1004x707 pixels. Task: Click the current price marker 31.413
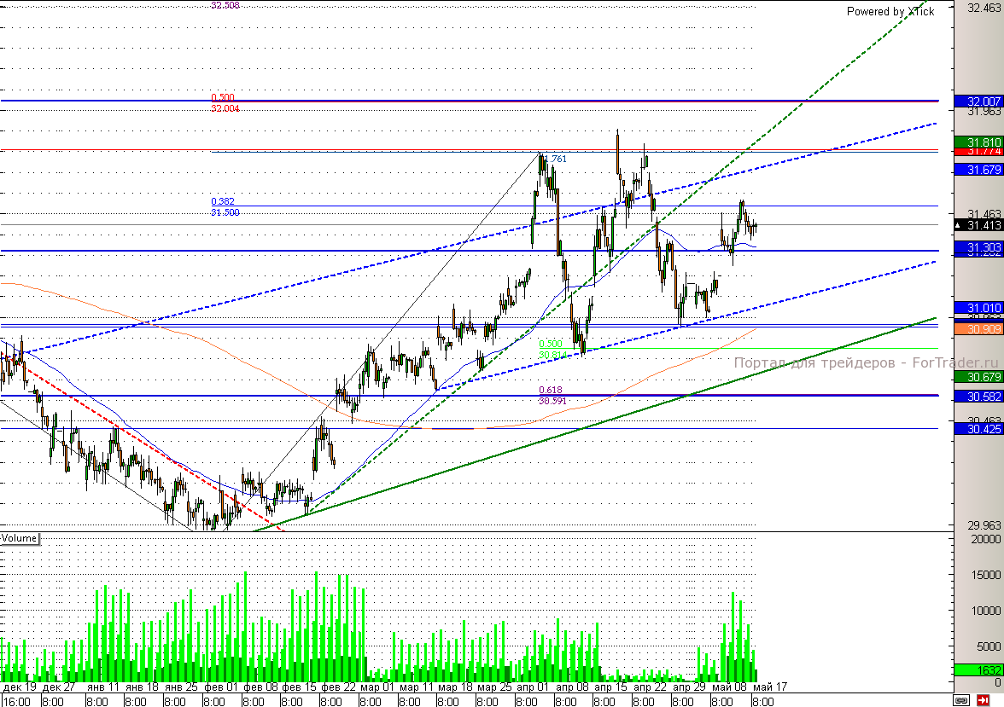pyautogui.click(x=978, y=225)
